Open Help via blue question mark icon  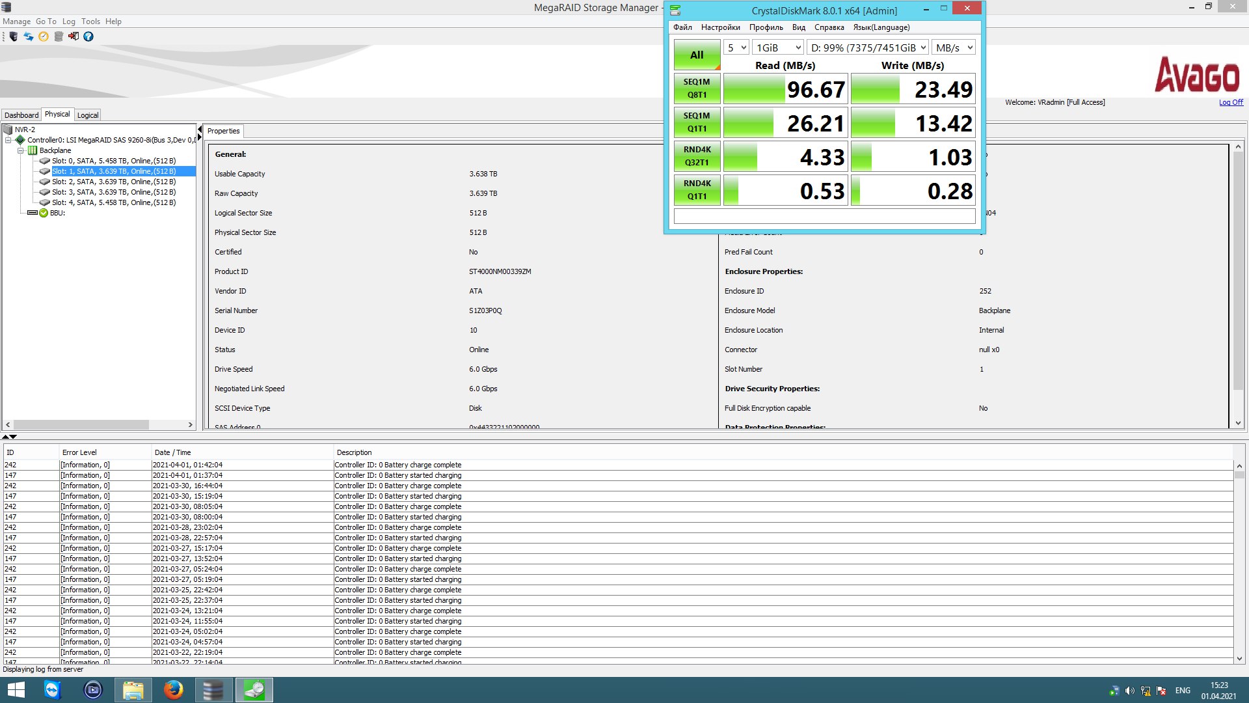pyautogui.click(x=88, y=36)
